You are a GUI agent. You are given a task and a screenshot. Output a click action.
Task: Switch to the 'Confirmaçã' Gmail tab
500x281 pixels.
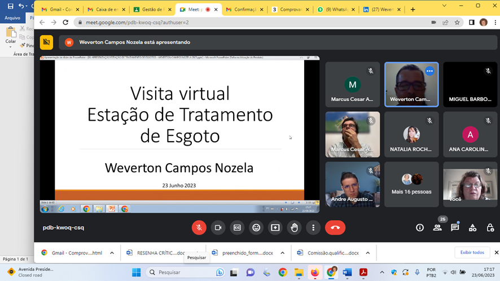click(245, 10)
